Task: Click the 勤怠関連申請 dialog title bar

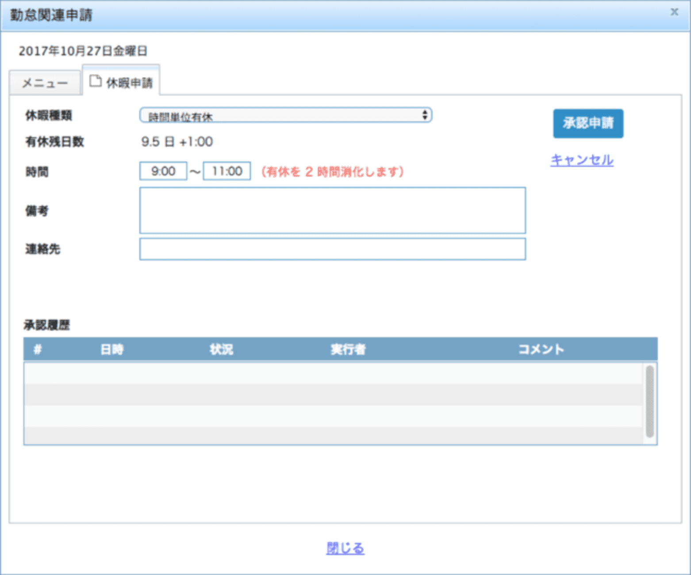Action: 345,15
